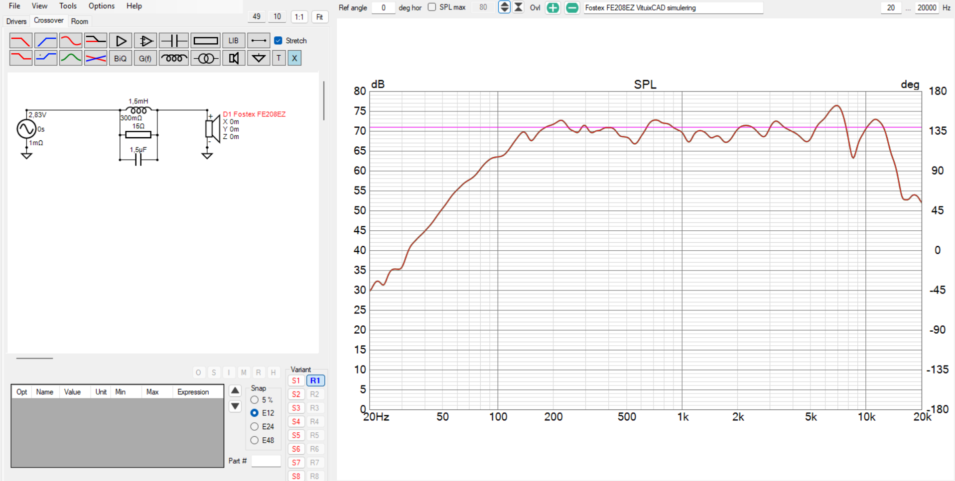The height and width of the screenshot is (481, 955).
Task: Open the Tools menu
Action: coord(68,6)
